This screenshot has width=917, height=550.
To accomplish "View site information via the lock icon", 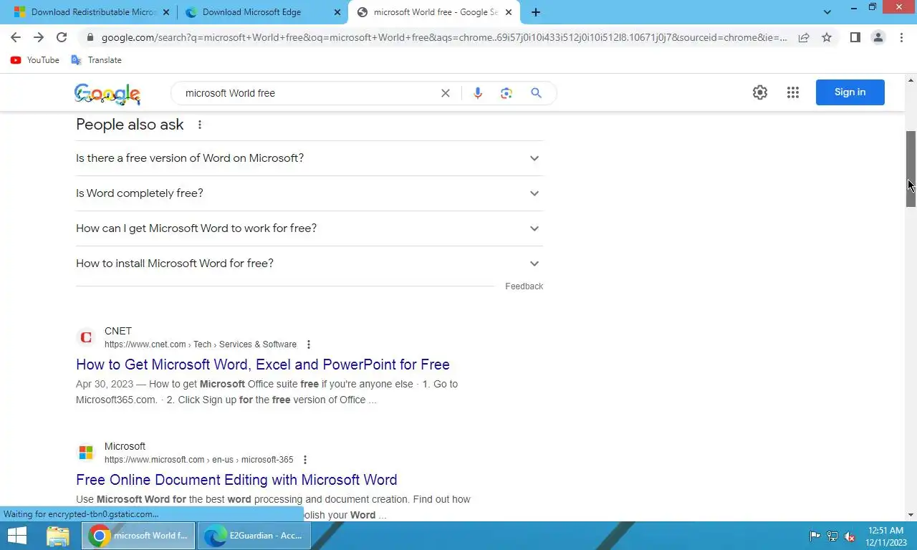I will click(90, 37).
